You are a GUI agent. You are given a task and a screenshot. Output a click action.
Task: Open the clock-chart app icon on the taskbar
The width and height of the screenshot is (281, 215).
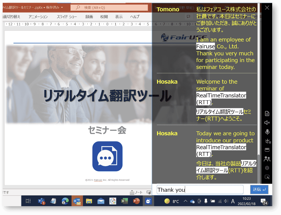[x=113, y=201]
